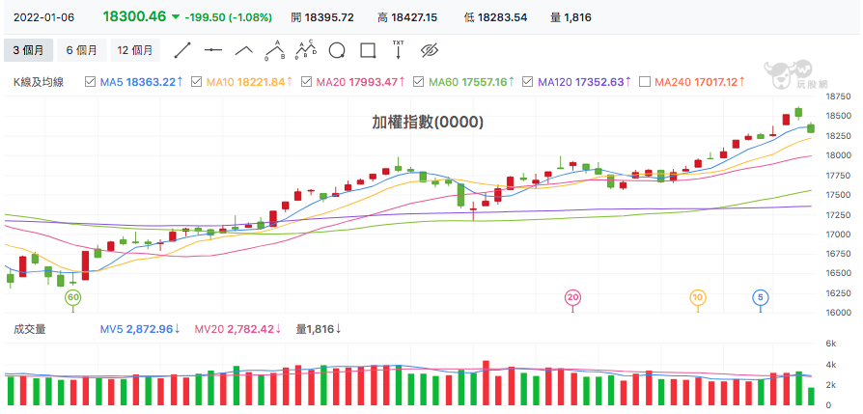
Task: Select the 0AB three-point wave tool
Action: click(275, 50)
